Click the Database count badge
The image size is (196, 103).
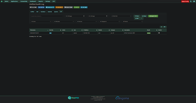pos(50,7)
